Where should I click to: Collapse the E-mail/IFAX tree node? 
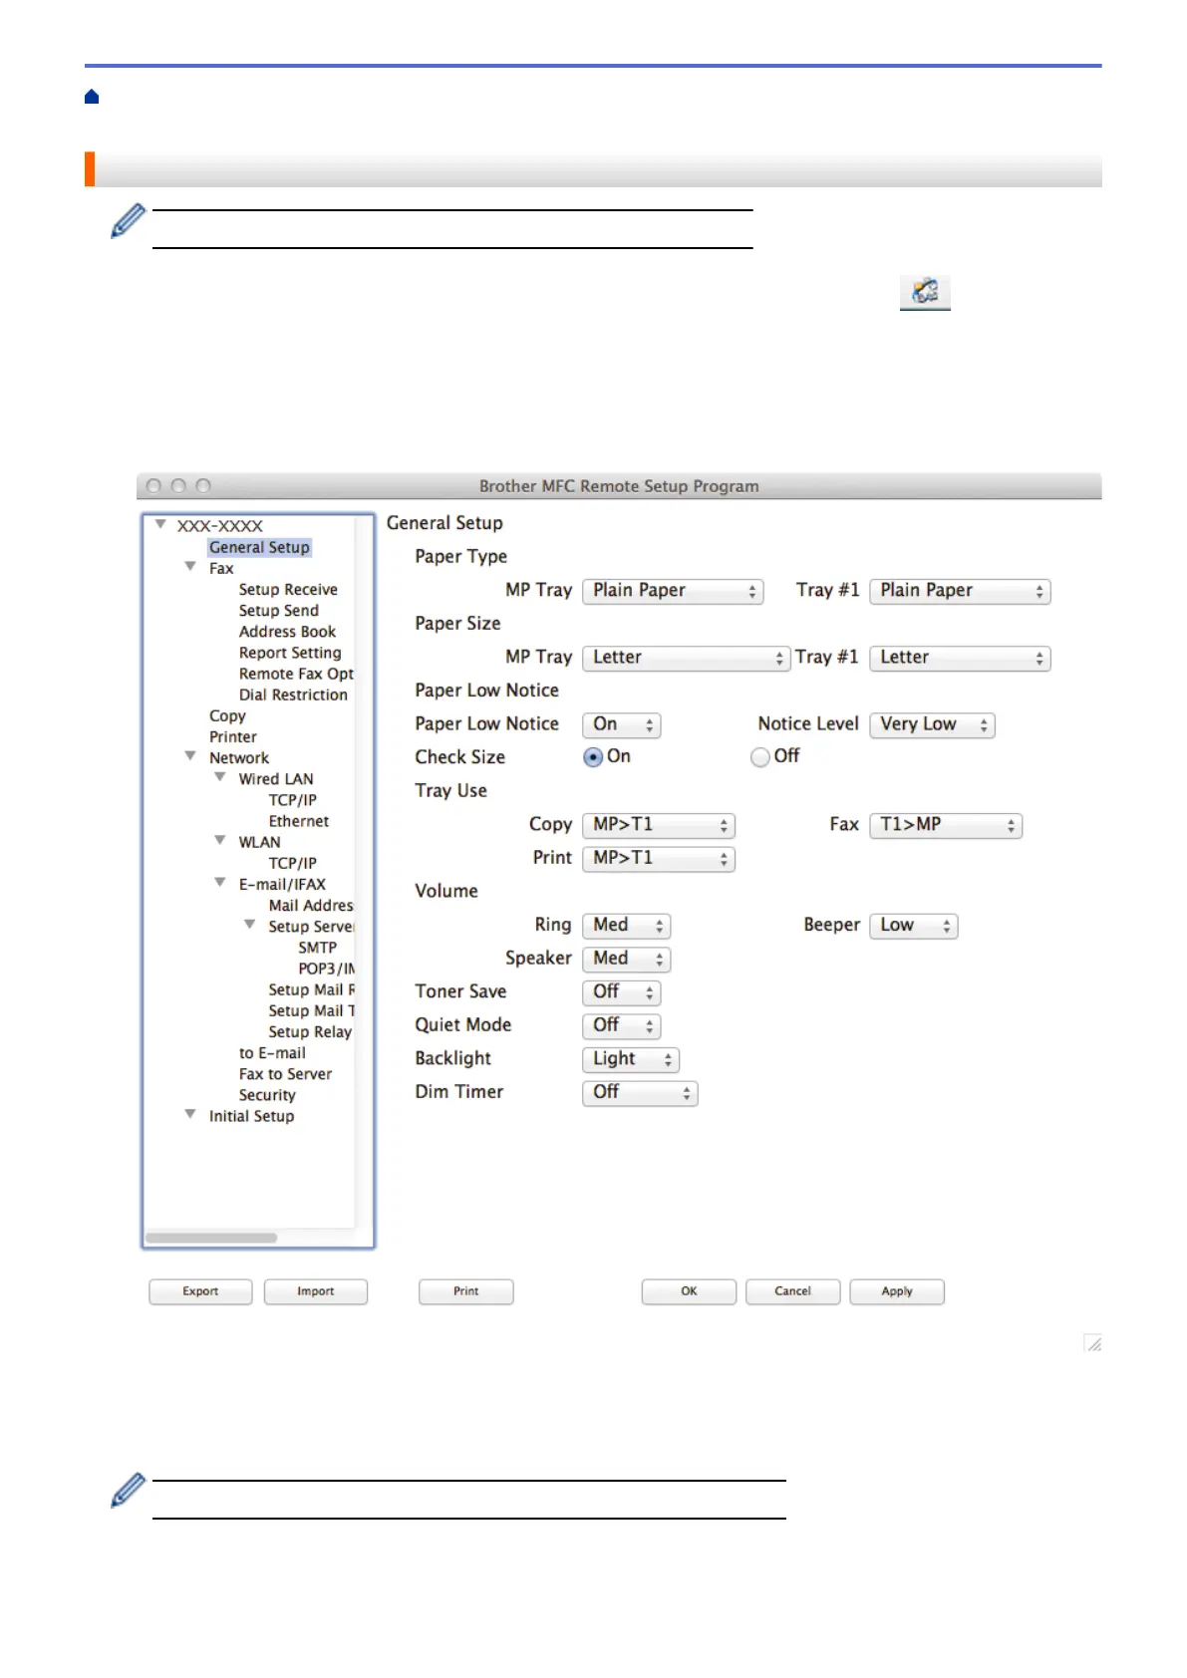(x=220, y=883)
